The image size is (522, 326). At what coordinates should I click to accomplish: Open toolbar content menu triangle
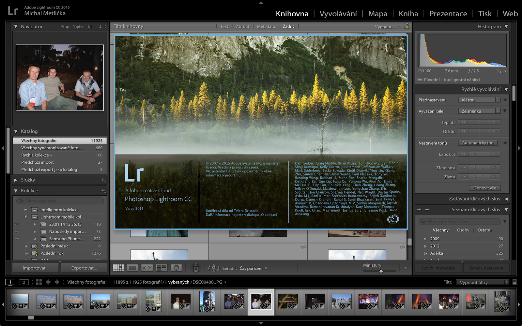(x=406, y=268)
